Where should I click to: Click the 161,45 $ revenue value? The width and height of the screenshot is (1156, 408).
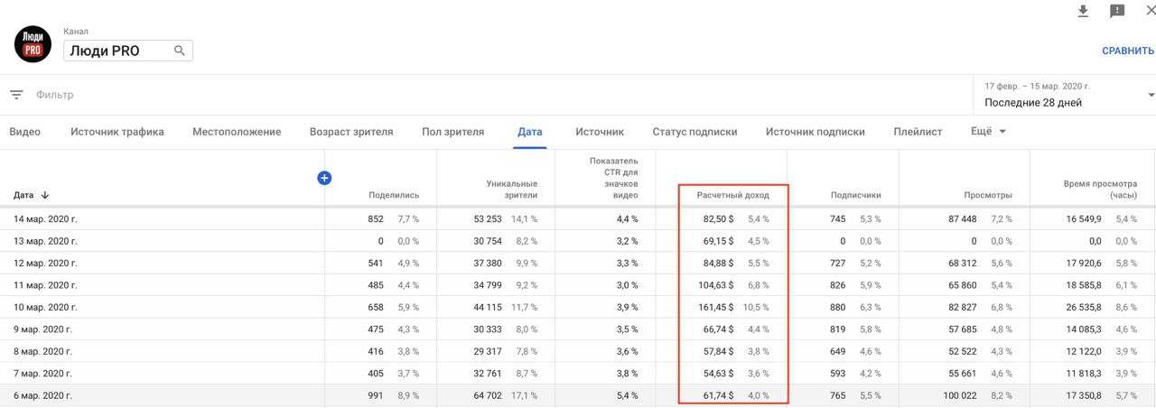tap(715, 308)
